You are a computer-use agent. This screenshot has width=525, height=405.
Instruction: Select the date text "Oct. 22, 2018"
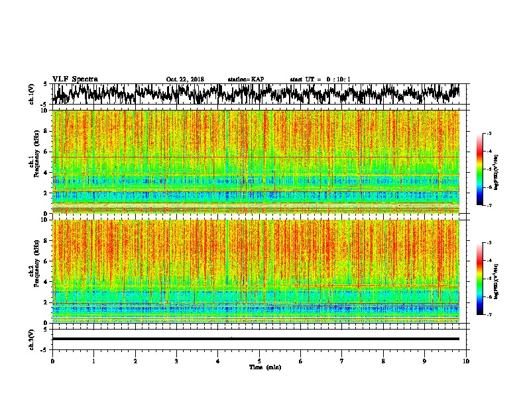click(185, 79)
